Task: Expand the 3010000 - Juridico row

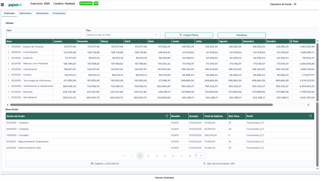Action: 8,75
